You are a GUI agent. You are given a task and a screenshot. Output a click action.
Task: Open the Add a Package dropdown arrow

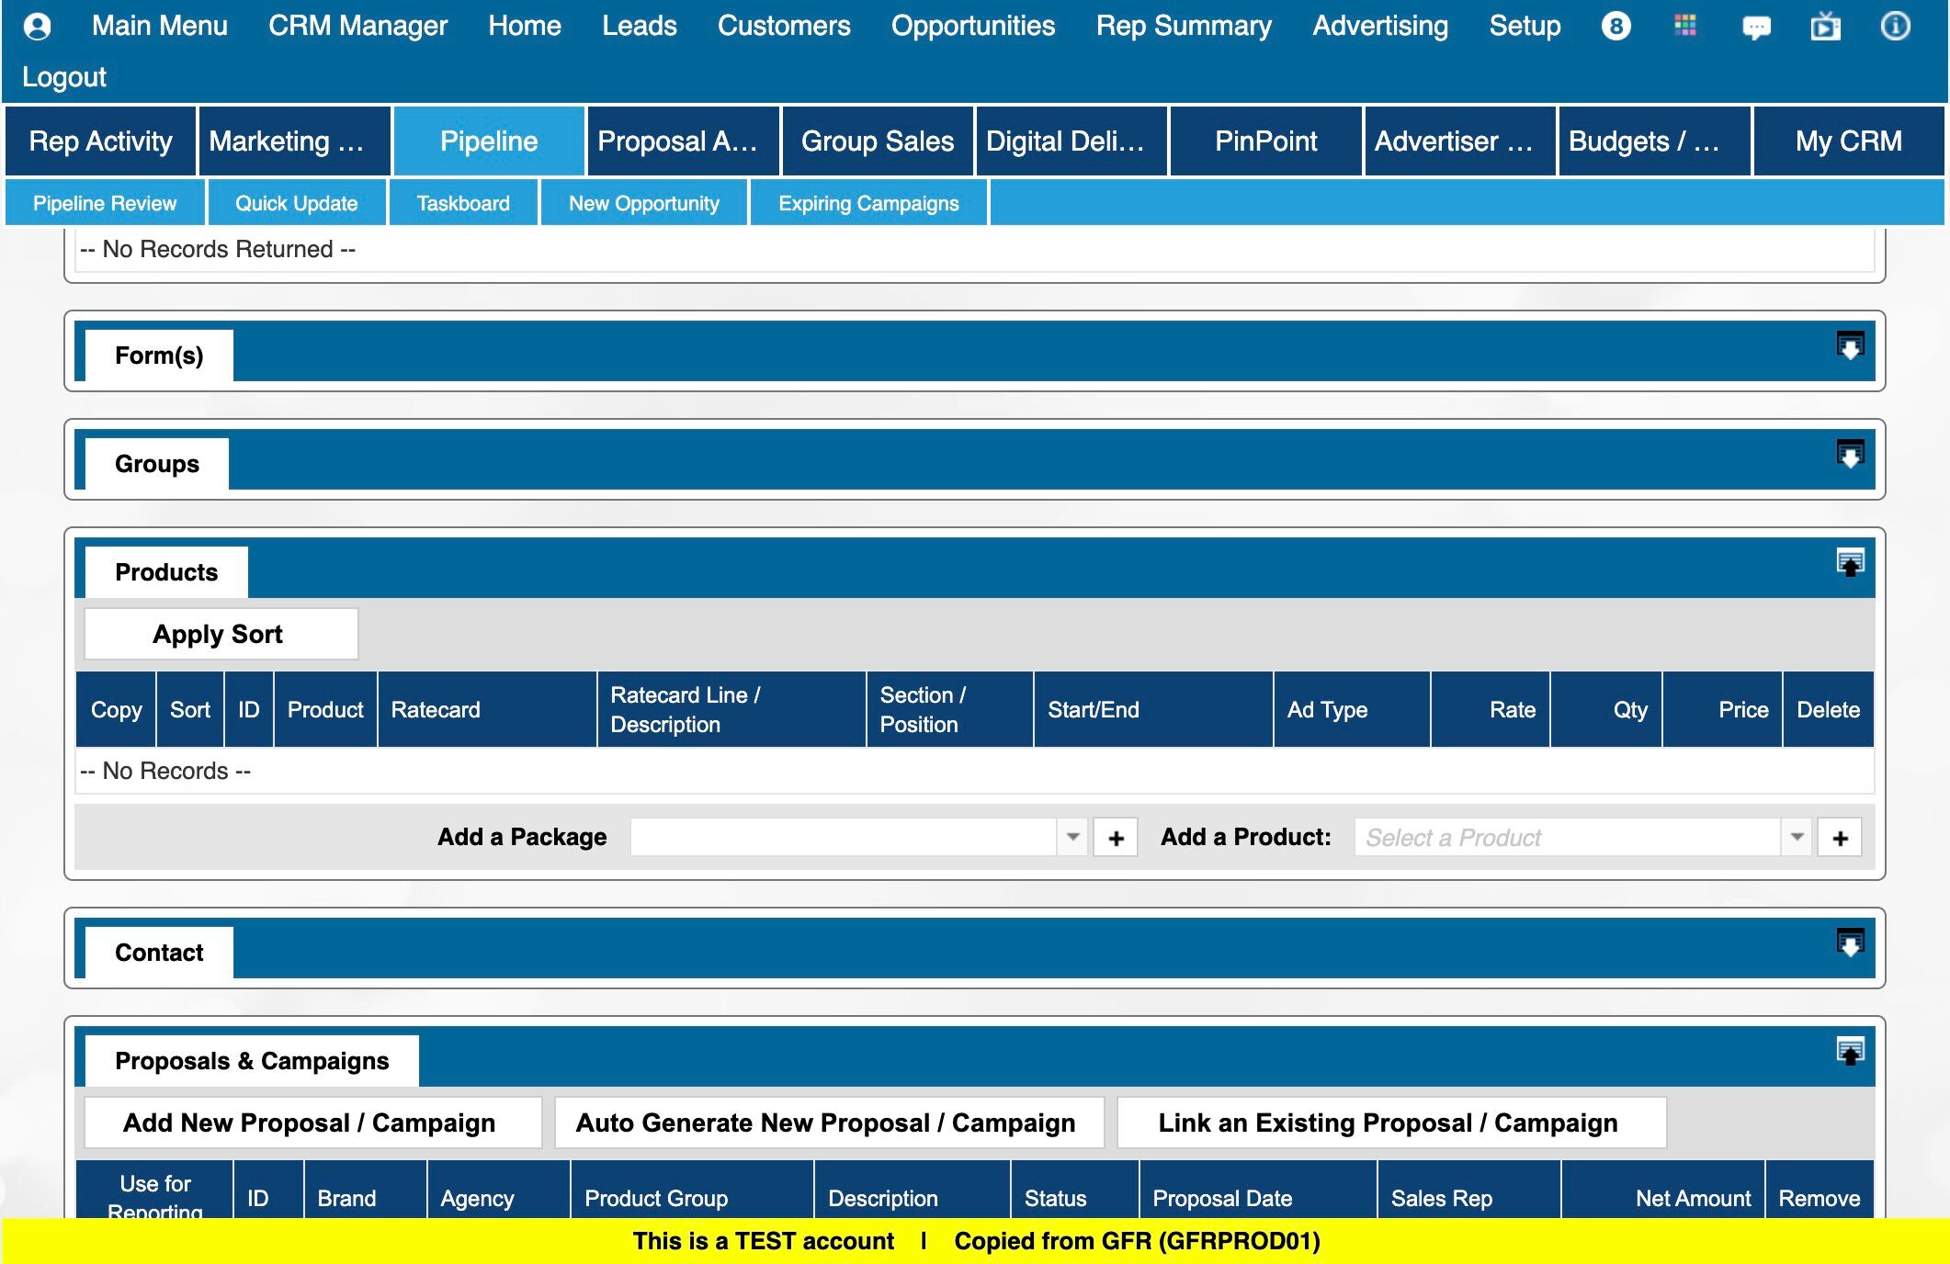pos(1072,838)
